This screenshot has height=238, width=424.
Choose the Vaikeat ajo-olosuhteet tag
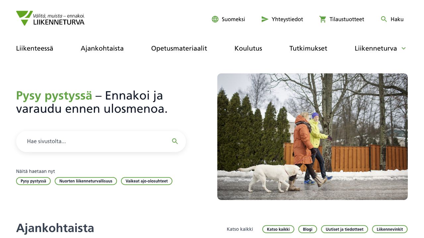147,181
